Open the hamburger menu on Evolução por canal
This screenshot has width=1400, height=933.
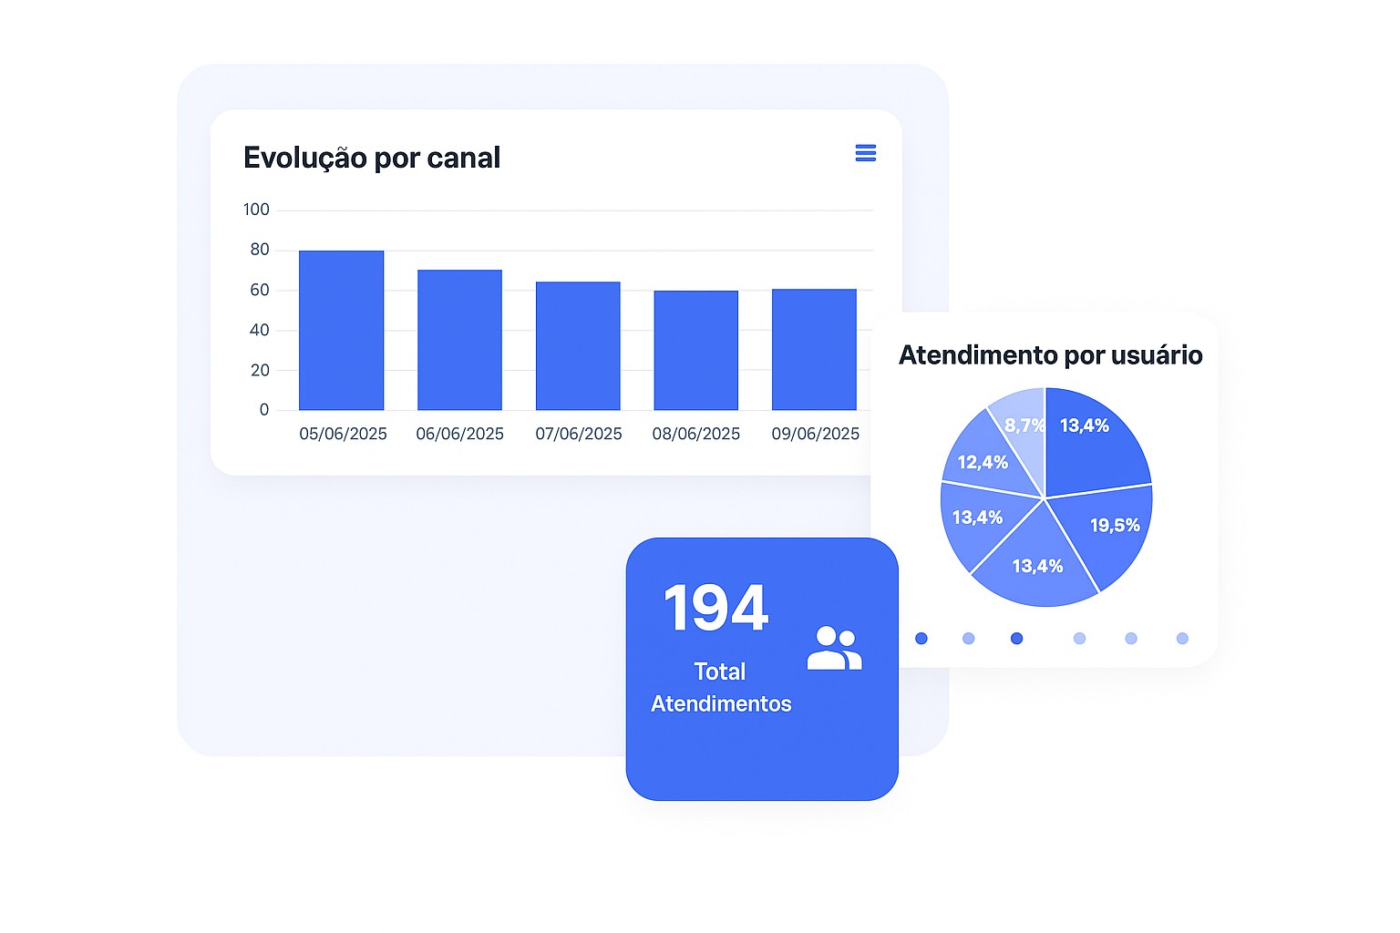pyautogui.click(x=865, y=153)
